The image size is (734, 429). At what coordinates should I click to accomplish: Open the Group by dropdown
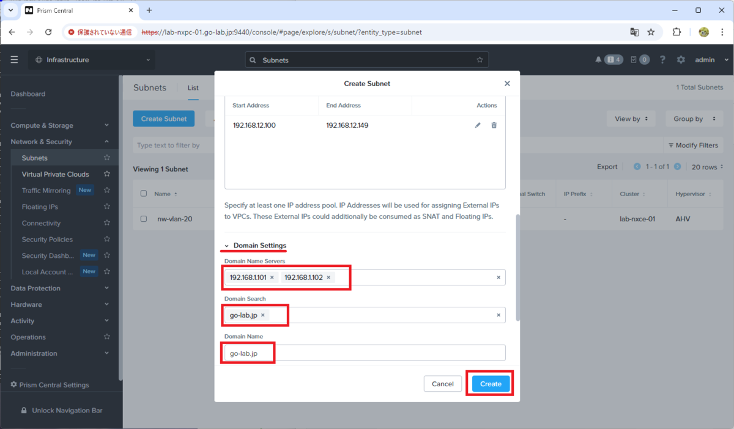coord(694,119)
